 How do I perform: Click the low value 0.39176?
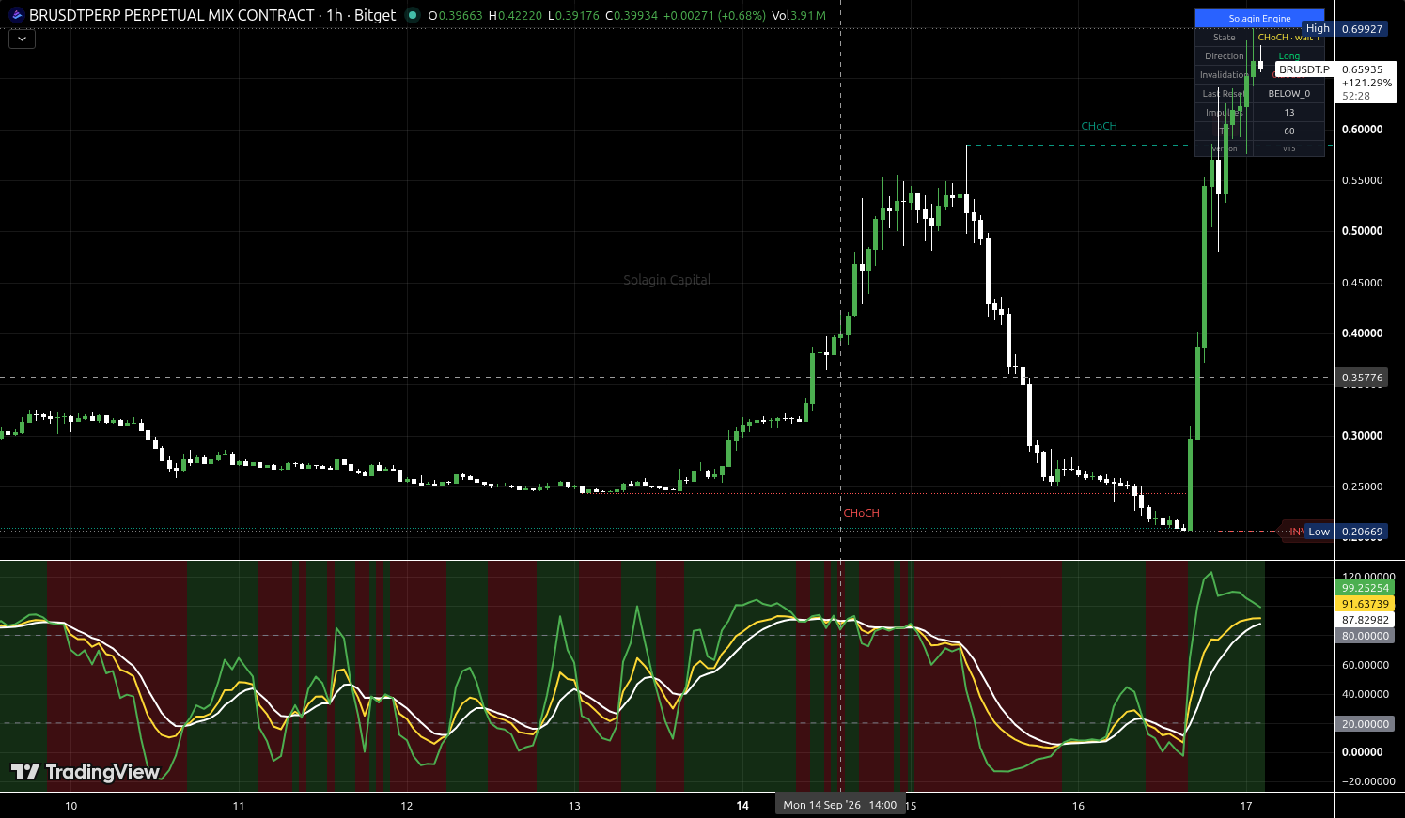[x=577, y=16]
